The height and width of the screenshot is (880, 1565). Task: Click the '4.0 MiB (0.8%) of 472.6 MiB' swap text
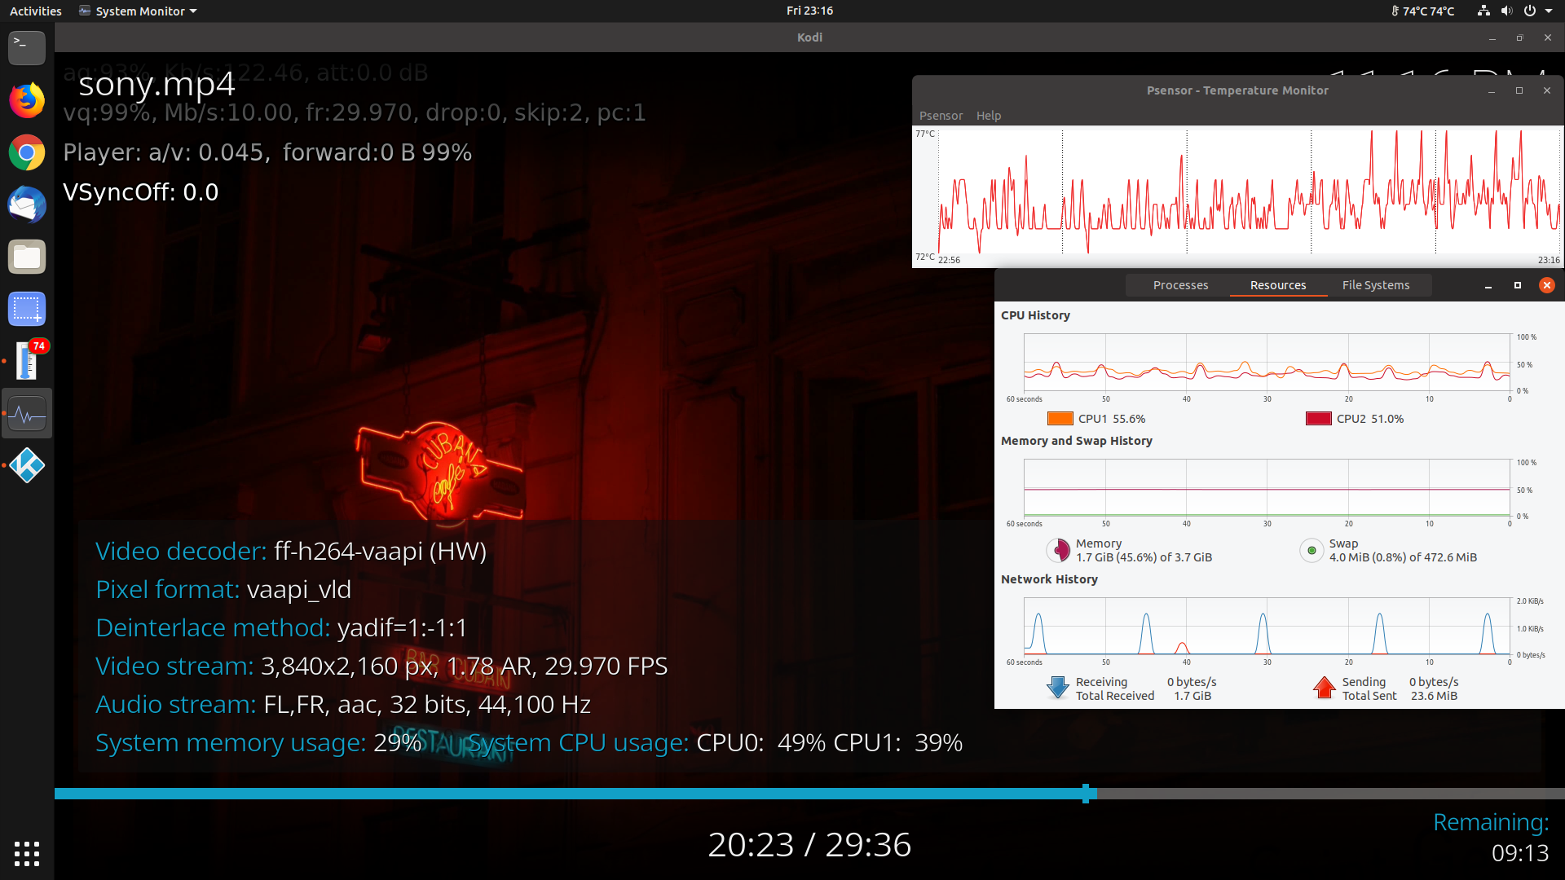pyautogui.click(x=1403, y=557)
